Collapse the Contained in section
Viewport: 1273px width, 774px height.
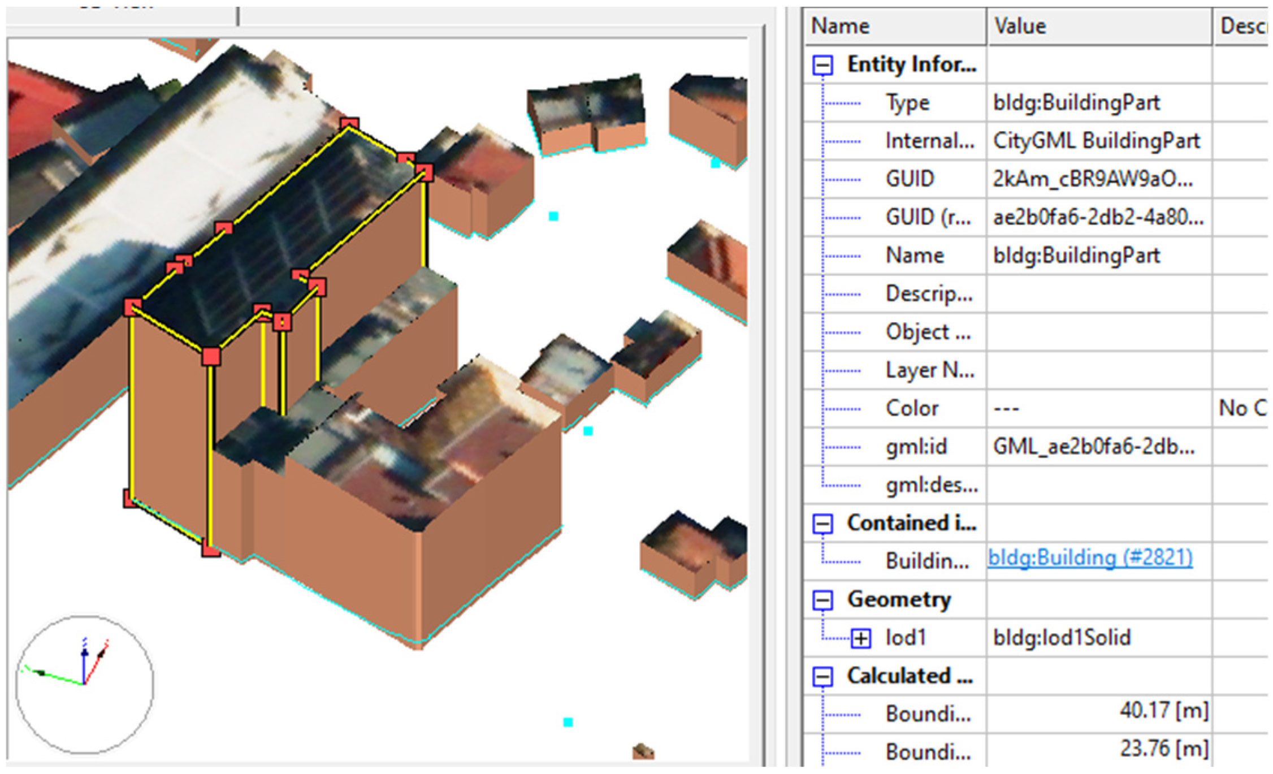pyautogui.click(x=822, y=524)
